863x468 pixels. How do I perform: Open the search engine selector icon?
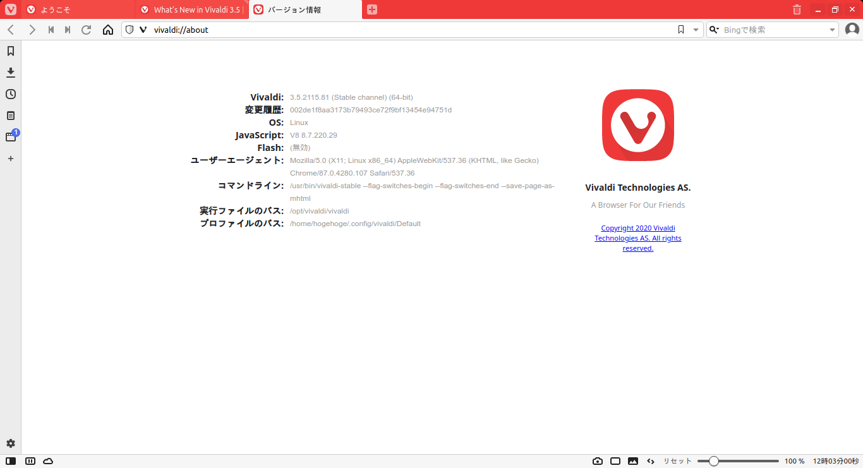715,30
